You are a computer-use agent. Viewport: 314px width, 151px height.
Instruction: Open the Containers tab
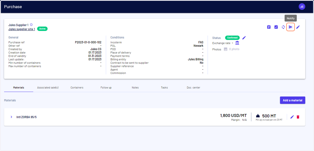(x=77, y=88)
